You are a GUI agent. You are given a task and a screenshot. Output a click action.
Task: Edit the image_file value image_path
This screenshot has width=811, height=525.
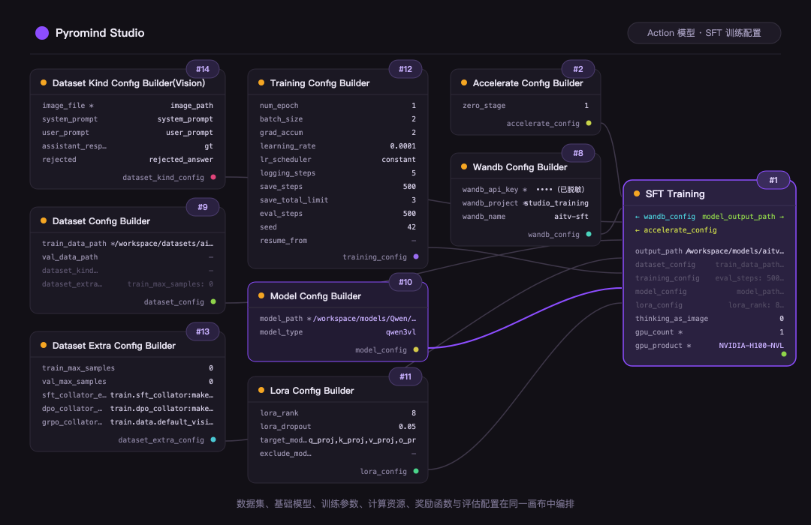pos(191,106)
